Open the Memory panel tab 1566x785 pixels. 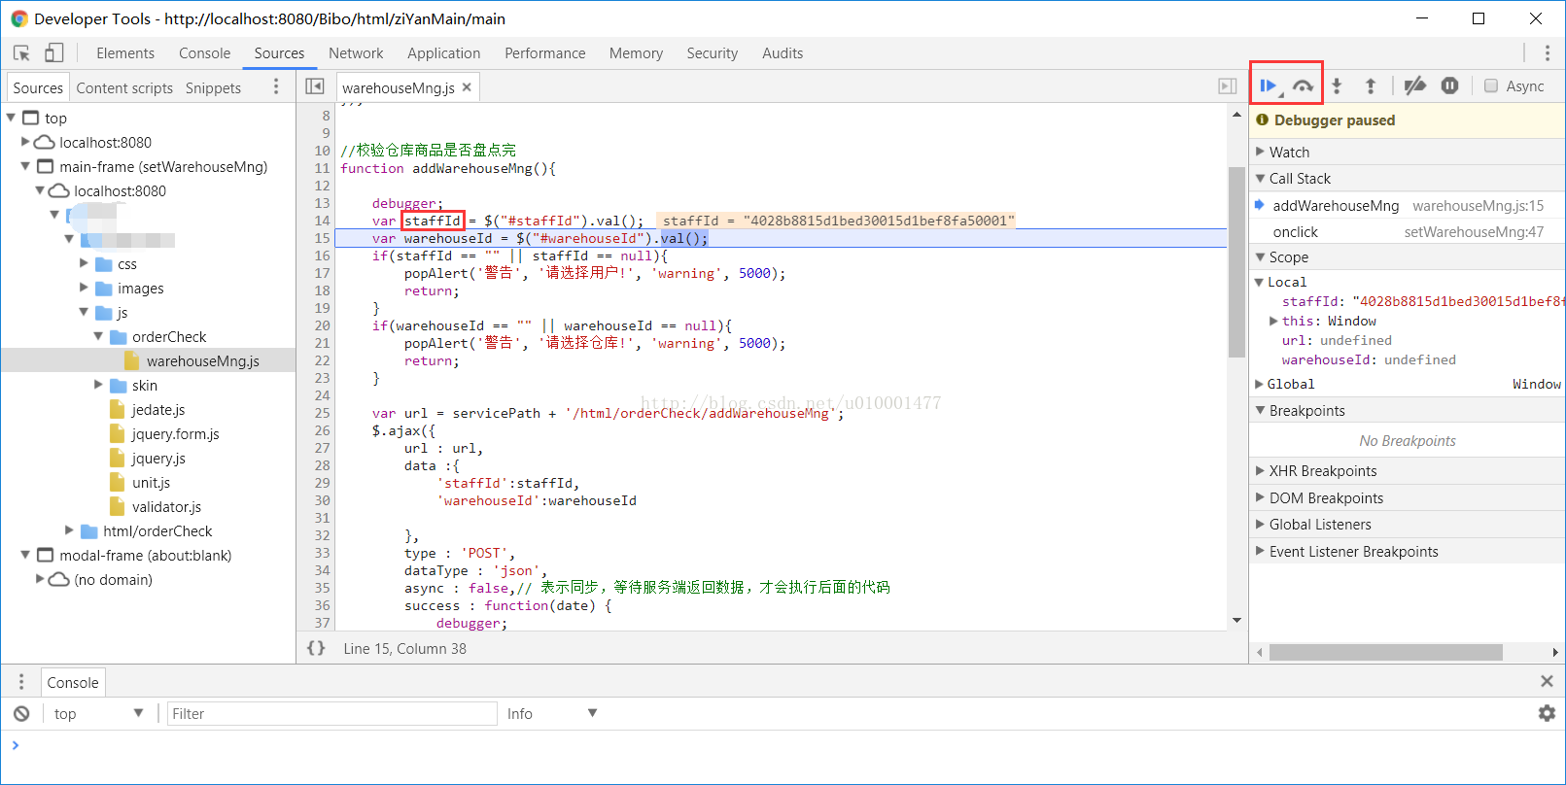coord(636,53)
